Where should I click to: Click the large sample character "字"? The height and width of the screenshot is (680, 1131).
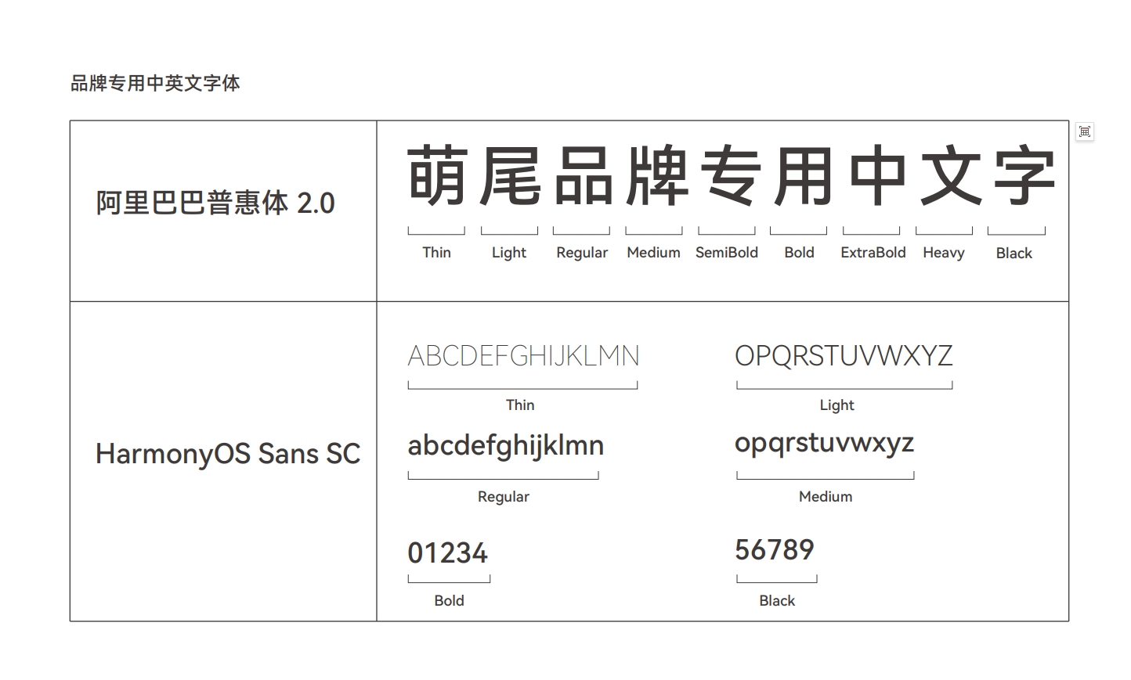click(1025, 175)
